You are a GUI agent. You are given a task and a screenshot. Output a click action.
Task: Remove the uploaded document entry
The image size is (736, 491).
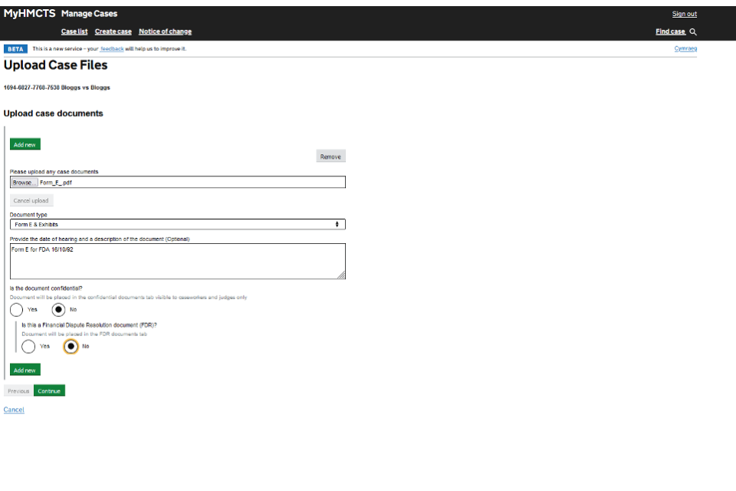coord(330,157)
